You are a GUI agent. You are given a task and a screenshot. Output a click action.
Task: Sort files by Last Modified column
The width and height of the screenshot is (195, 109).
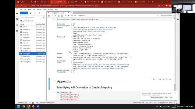40,24
